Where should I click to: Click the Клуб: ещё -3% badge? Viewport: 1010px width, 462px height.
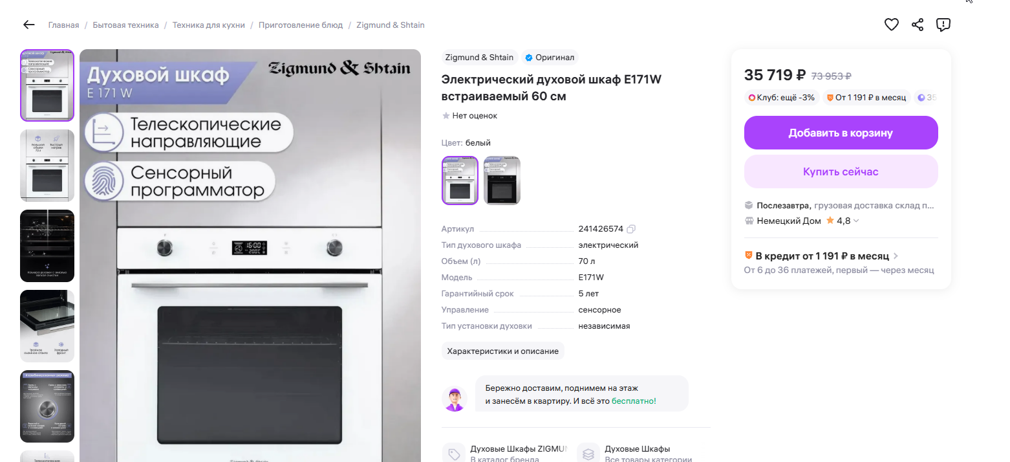(x=782, y=98)
